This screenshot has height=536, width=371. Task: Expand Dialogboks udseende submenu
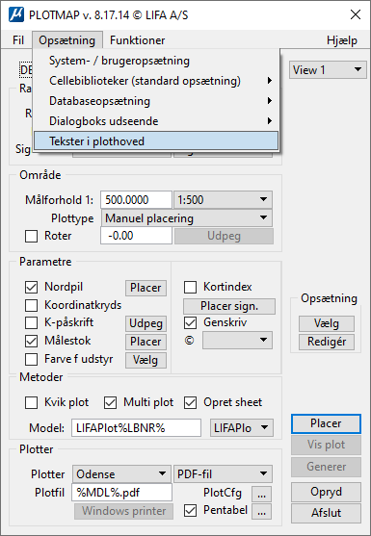pos(156,121)
